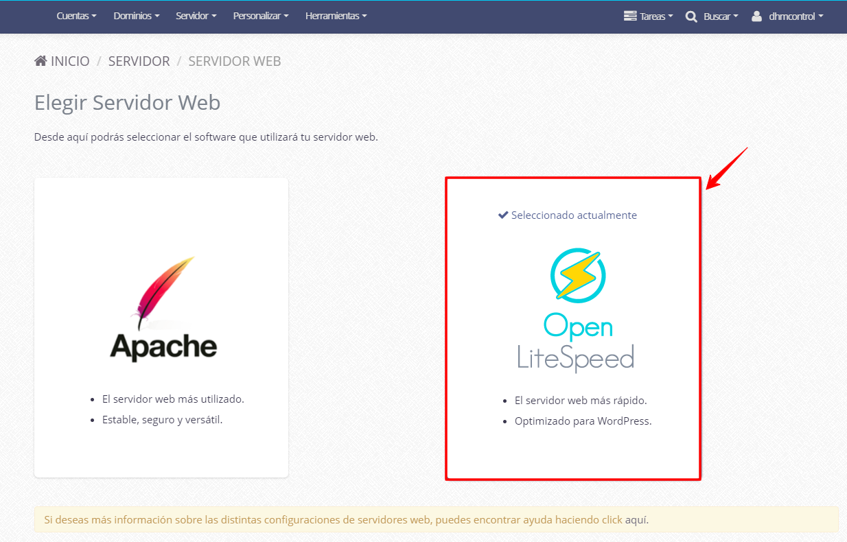Open the Dominios menu
Image resolution: width=847 pixels, height=542 pixels.
click(x=137, y=16)
